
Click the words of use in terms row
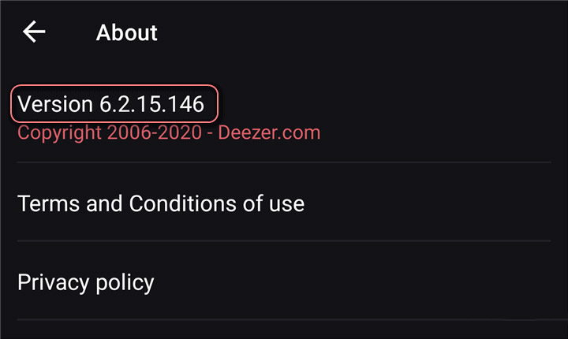[x=274, y=203]
